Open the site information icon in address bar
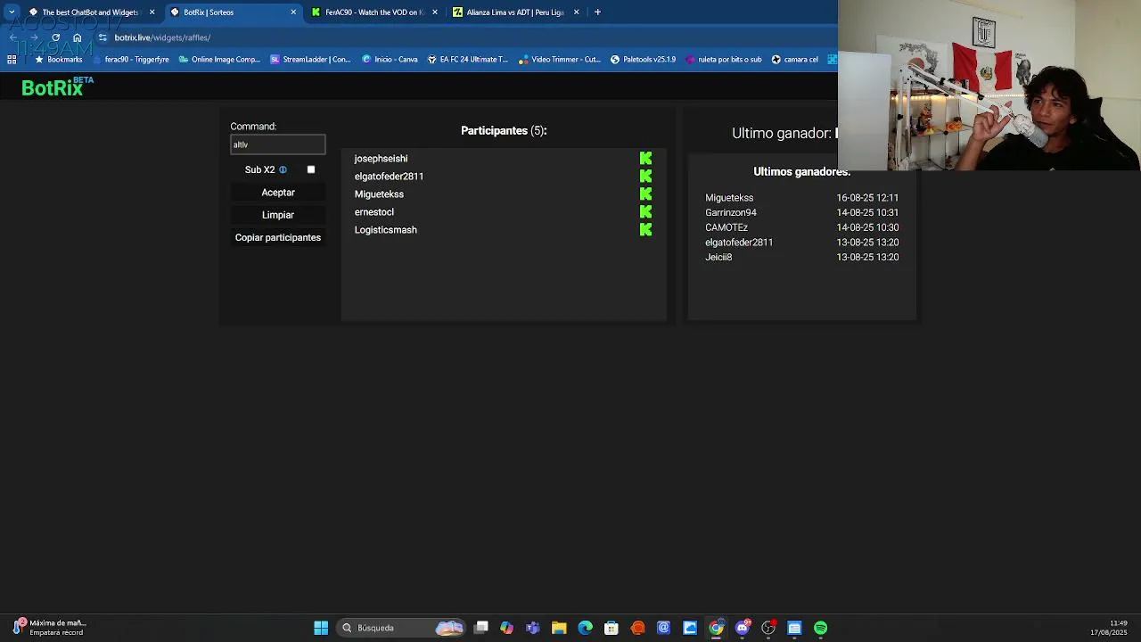The image size is (1141, 642). [x=103, y=37]
